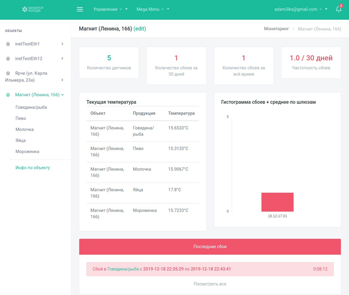This screenshot has width=349, height=295.
Task: Click the Объект column header
Action: 98,113
